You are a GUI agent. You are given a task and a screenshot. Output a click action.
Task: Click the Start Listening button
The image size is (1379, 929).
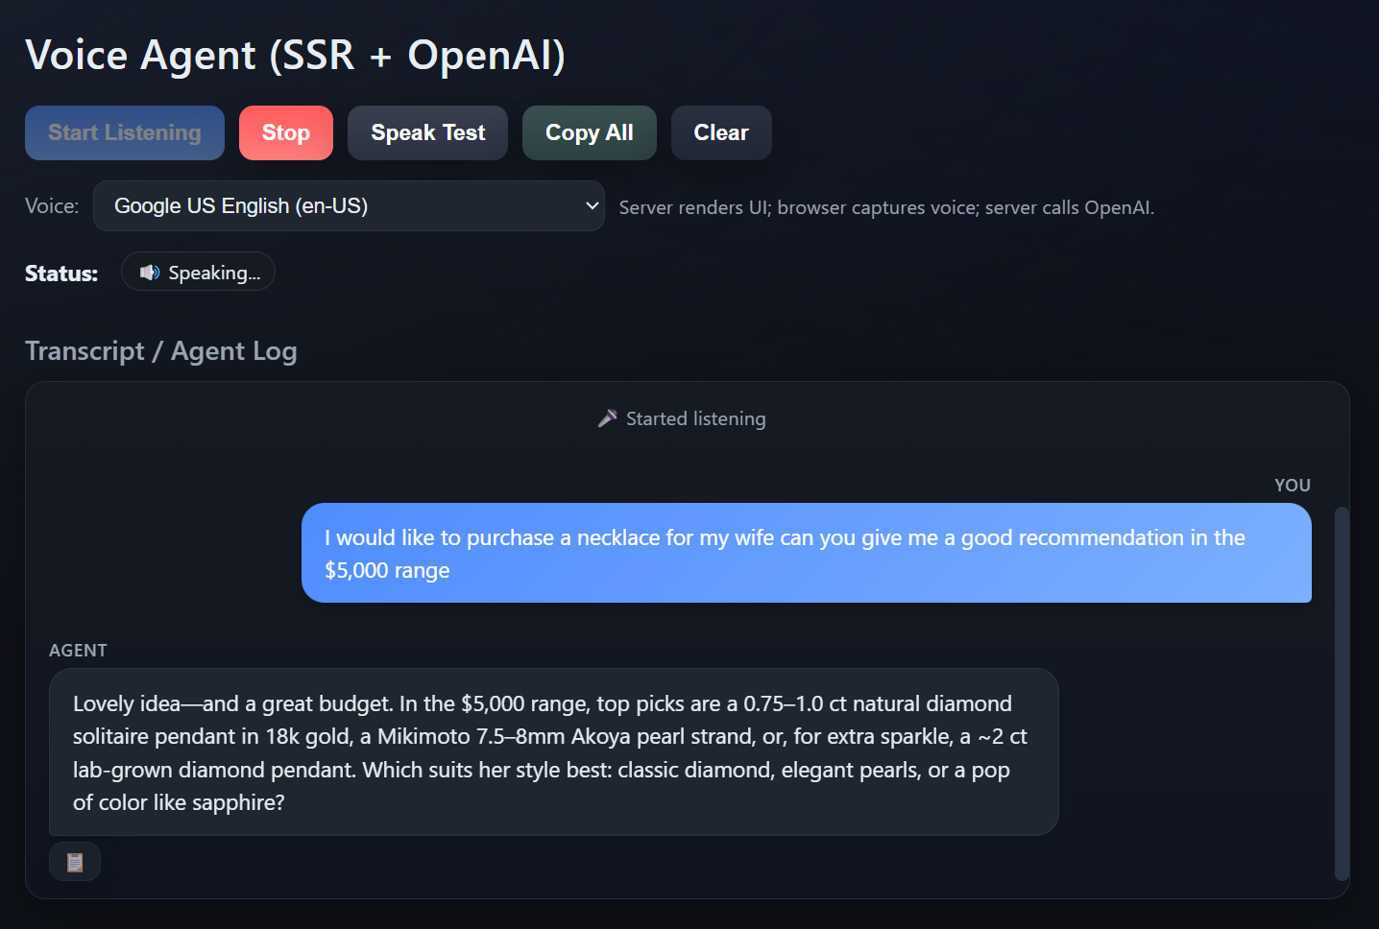(x=125, y=132)
